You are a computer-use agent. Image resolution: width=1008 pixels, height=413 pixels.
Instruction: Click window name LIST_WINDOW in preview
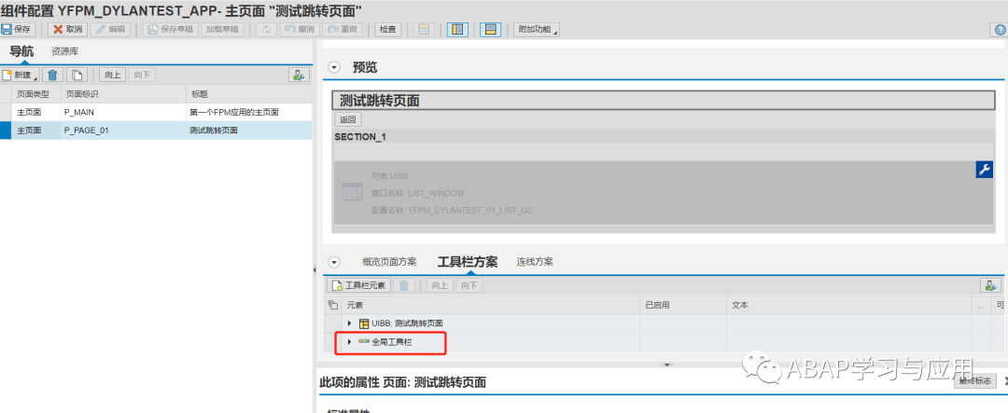(x=436, y=193)
